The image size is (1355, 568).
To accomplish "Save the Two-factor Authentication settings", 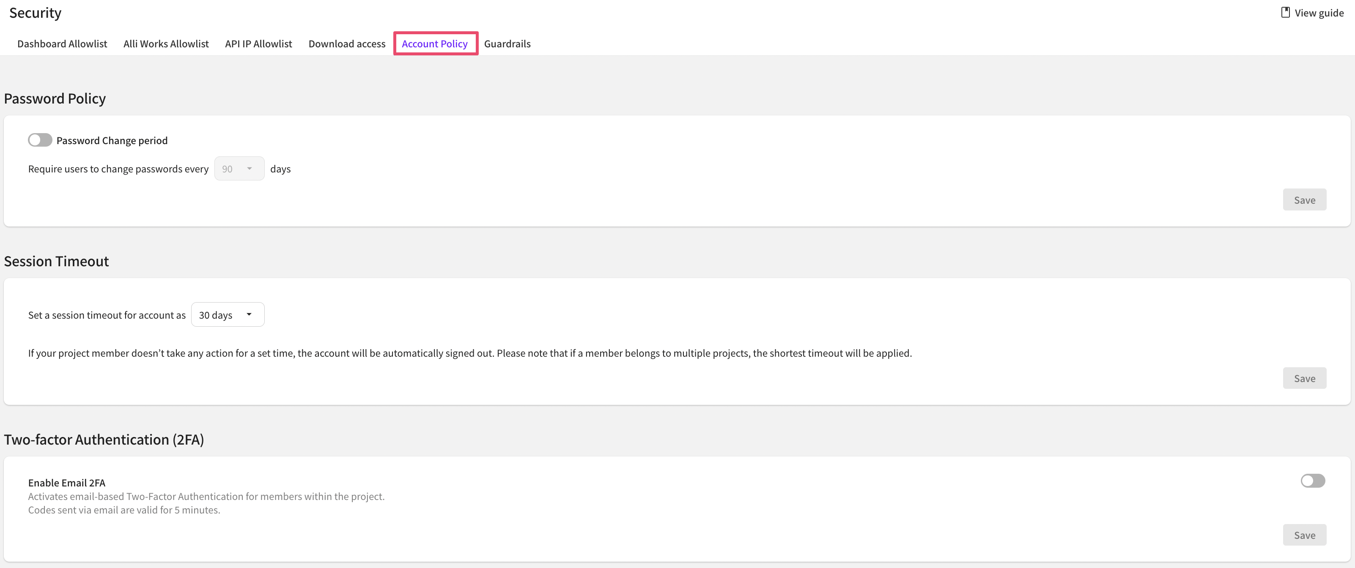I will click(1304, 535).
